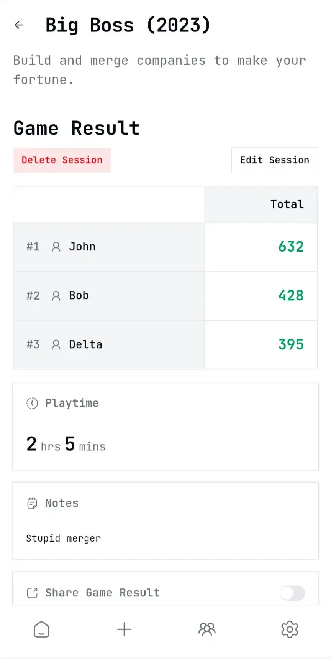The height and width of the screenshot is (659, 331).
Task: Open app Settings via the gear icon
Action: pos(290,629)
